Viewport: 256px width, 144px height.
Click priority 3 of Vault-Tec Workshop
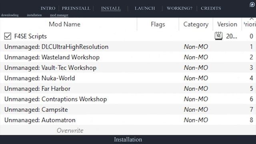click(x=252, y=68)
